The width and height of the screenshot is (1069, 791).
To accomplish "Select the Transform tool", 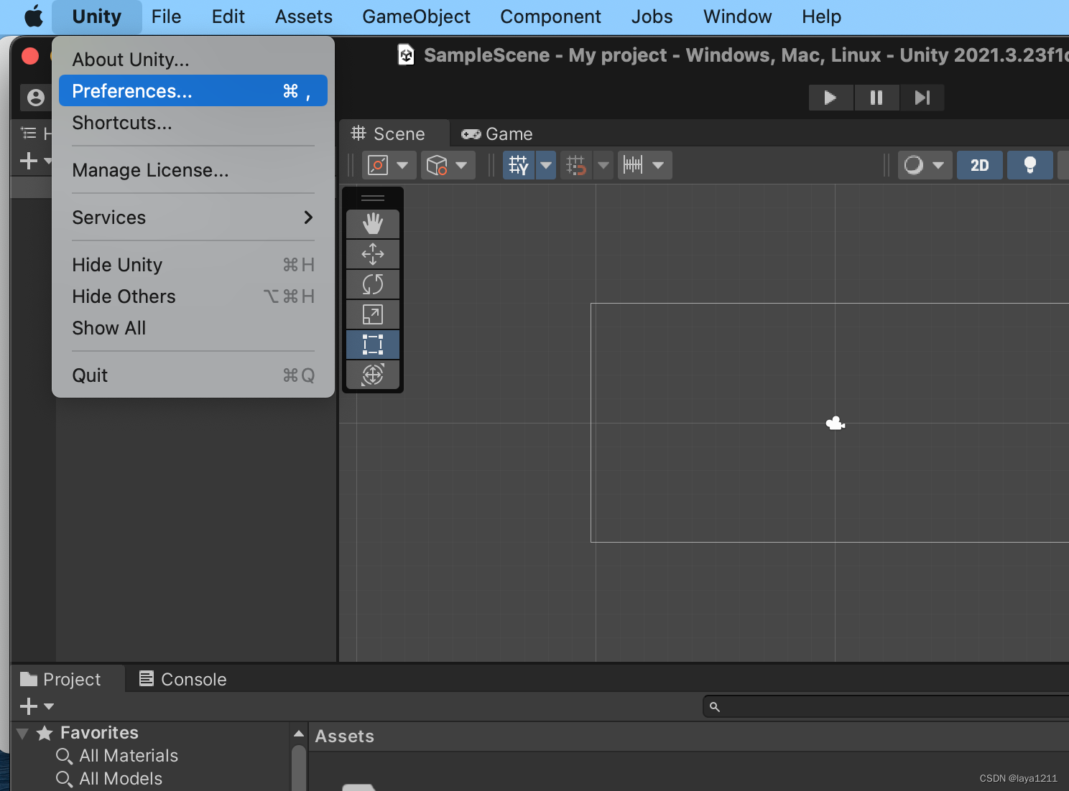I will (373, 375).
